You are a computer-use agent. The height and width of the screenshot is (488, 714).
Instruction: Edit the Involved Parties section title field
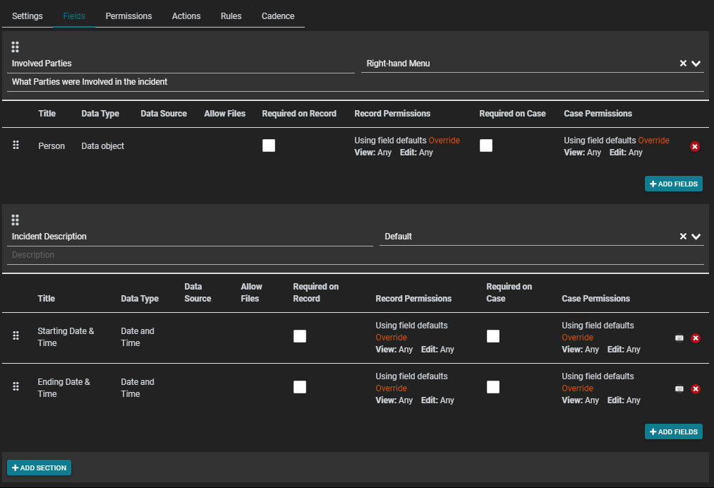click(181, 64)
